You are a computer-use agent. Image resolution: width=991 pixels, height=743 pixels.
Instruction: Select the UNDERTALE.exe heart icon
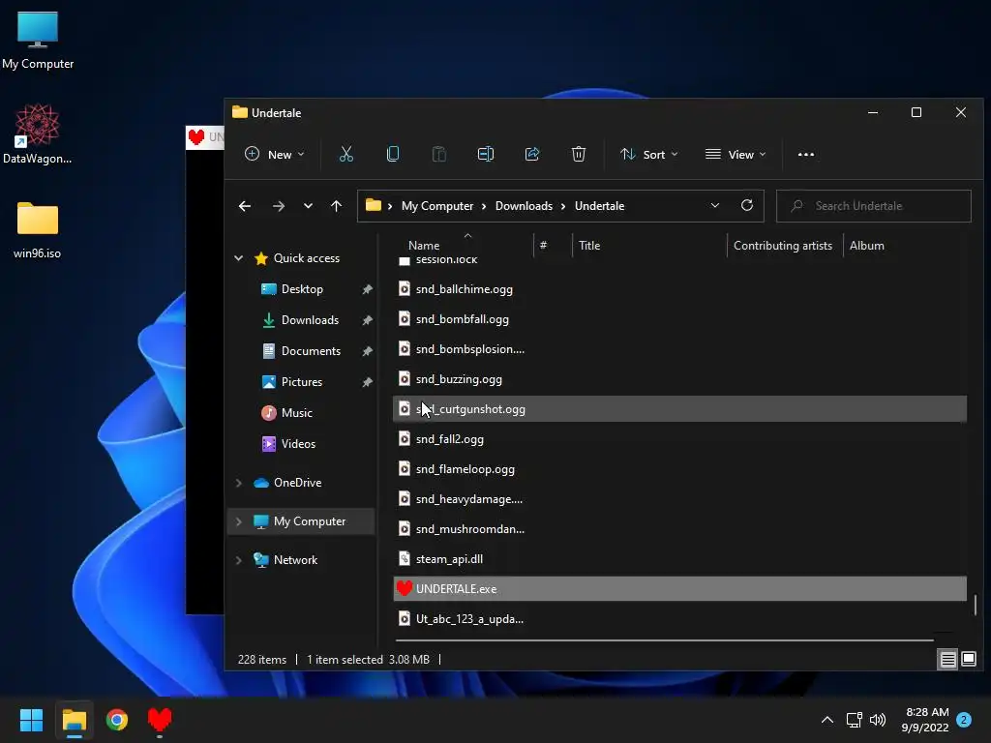404,589
